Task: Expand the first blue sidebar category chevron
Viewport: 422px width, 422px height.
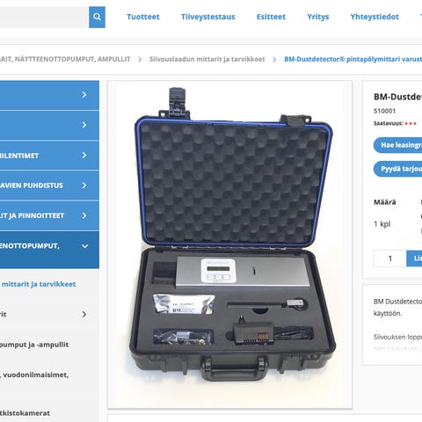Action: point(84,95)
